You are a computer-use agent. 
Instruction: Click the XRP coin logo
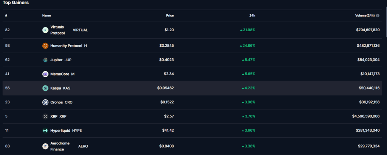pos(45,117)
